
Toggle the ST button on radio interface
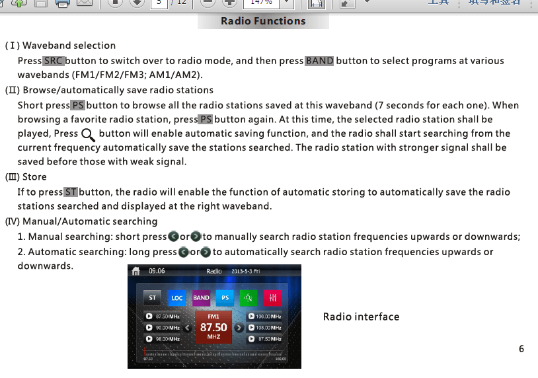[x=153, y=298]
